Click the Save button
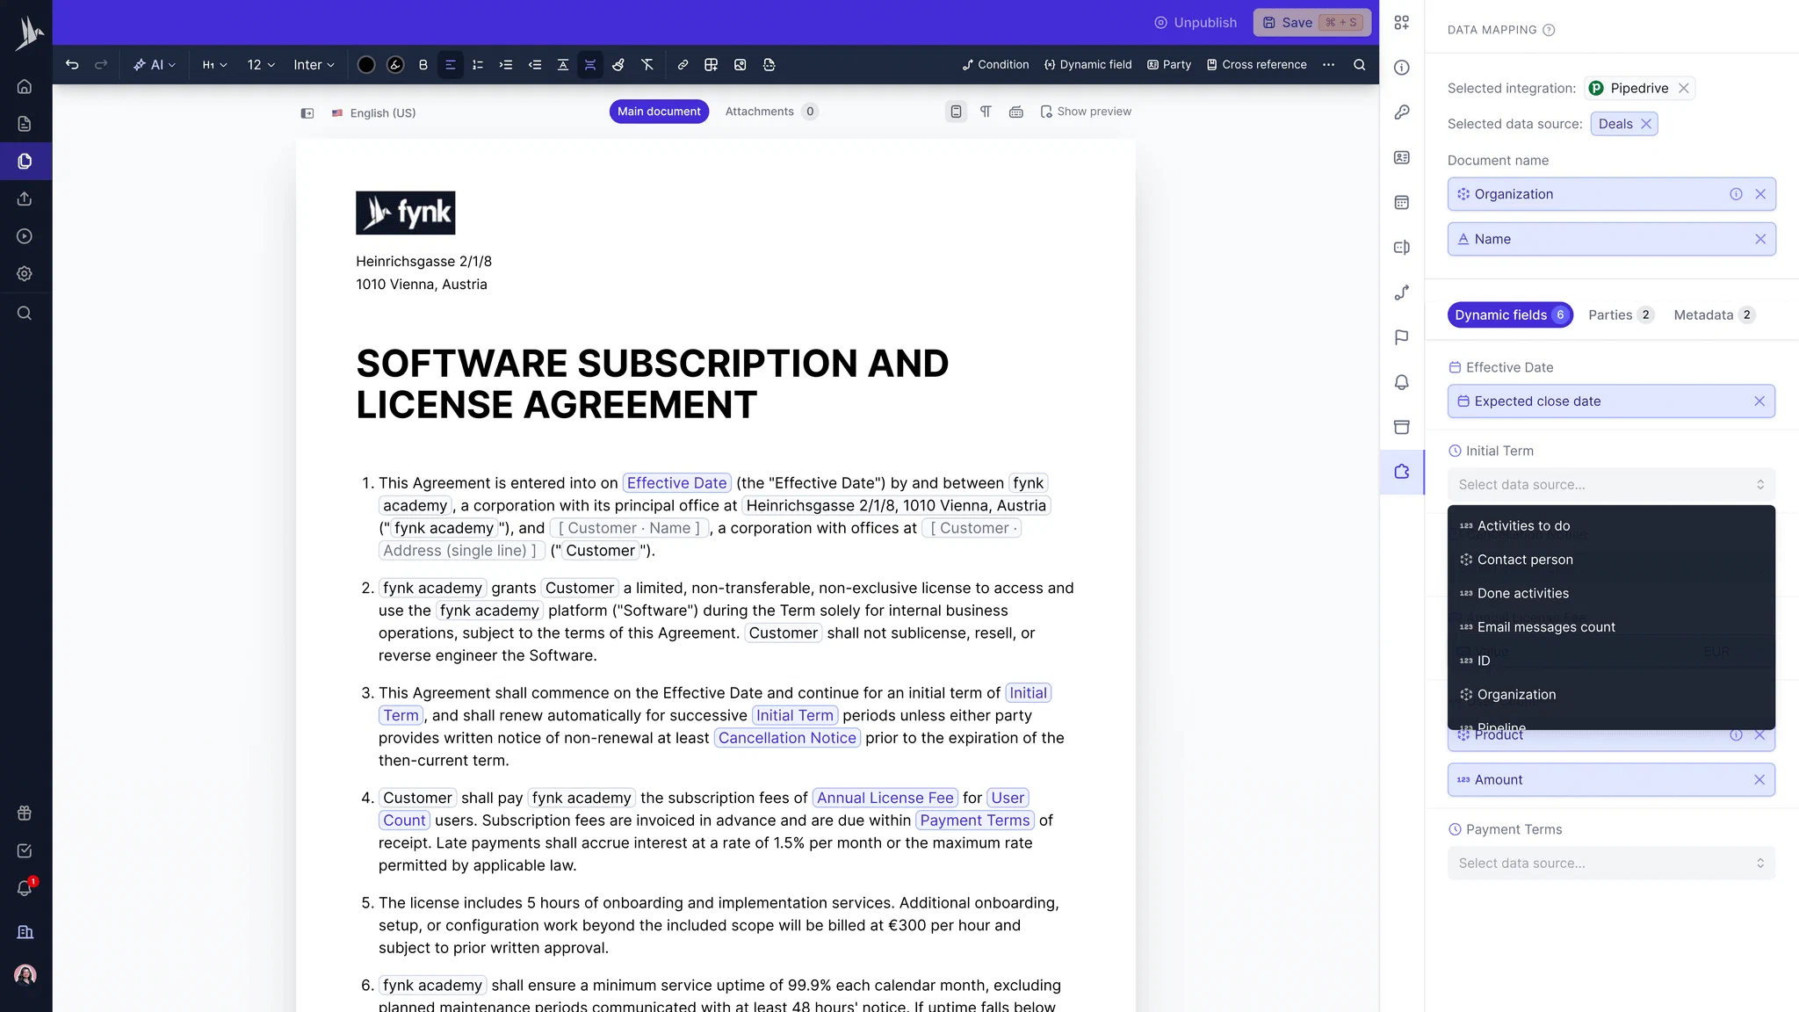Image resolution: width=1799 pixels, height=1012 pixels. [1311, 23]
